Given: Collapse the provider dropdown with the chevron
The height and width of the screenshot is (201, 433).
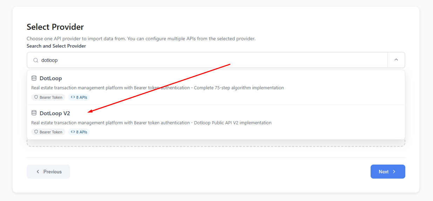Looking at the screenshot, I should click(x=396, y=60).
